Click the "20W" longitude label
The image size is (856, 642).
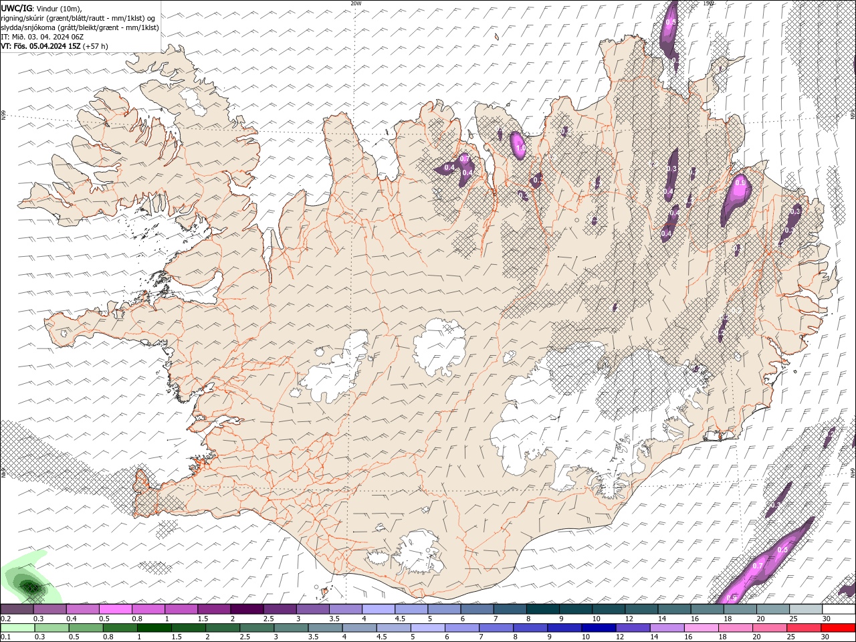tap(356, 3)
